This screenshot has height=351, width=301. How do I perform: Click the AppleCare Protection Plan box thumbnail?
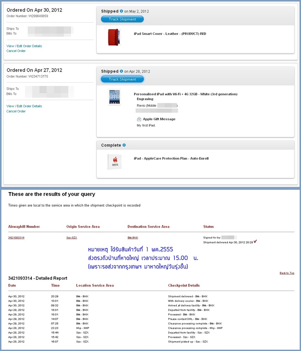click(x=115, y=162)
